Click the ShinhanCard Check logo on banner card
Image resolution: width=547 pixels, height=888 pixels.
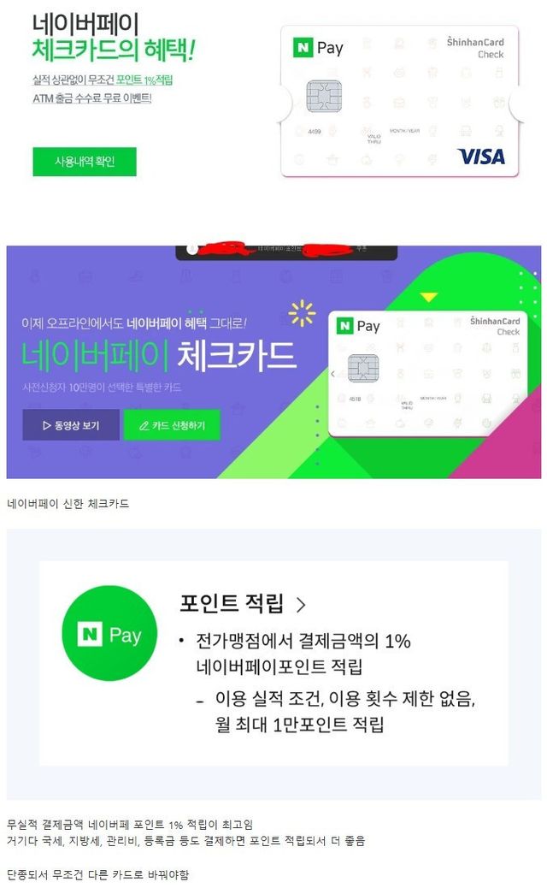point(495,326)
